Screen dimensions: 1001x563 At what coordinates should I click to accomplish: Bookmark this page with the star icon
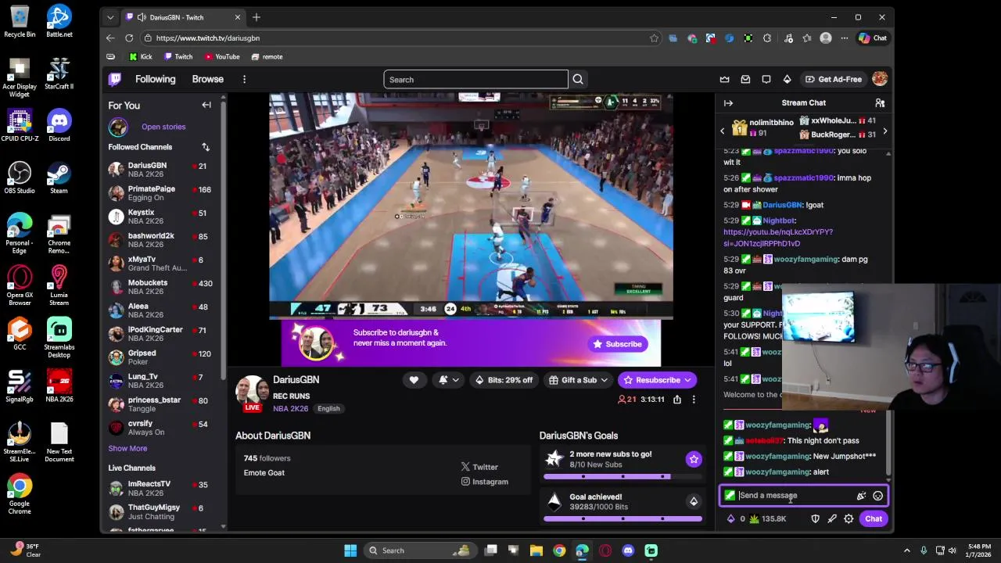654,38
